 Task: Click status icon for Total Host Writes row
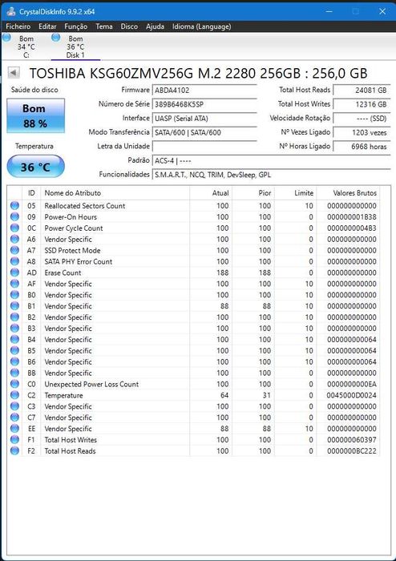14,440
